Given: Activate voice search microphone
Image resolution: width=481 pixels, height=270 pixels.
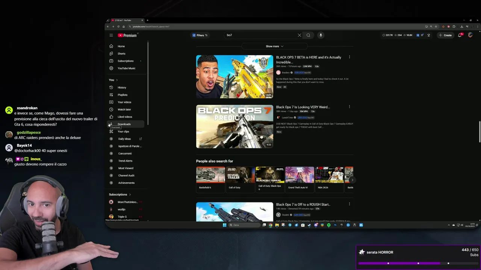Looking at the screenshot, I should click(x=321, y=35).
